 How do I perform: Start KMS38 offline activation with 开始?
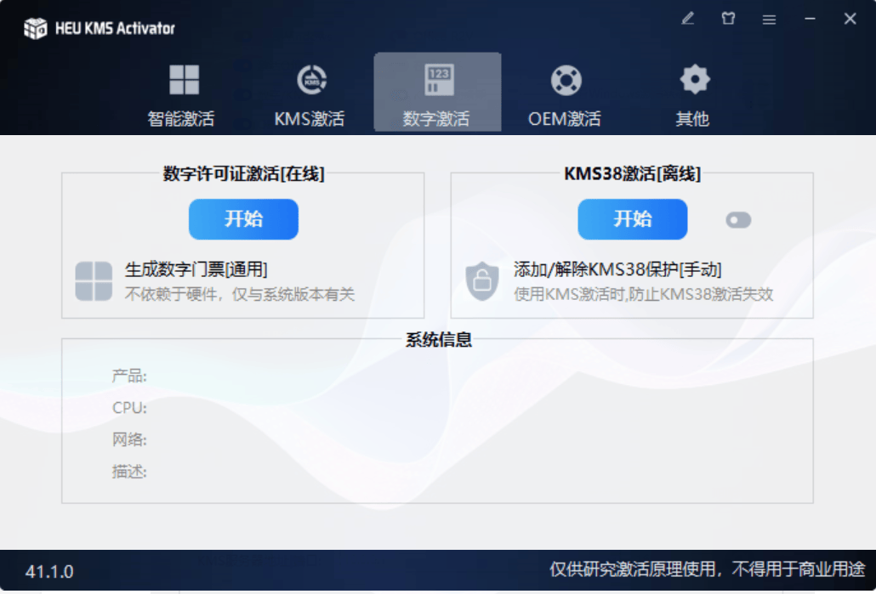tap(633, 219)
